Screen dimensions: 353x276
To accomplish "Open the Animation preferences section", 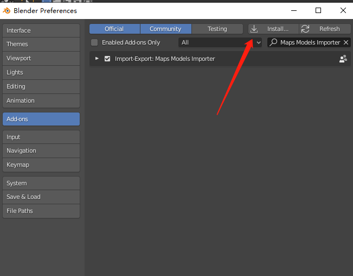I will 41,101.
